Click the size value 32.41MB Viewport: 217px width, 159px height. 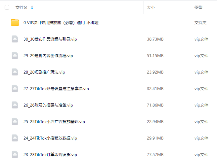click(155, 89)
